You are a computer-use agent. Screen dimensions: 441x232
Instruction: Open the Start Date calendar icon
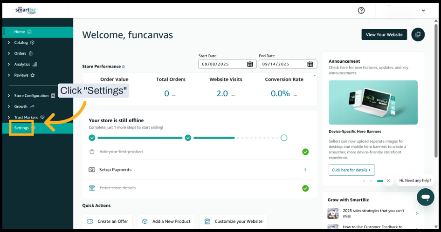250,64
